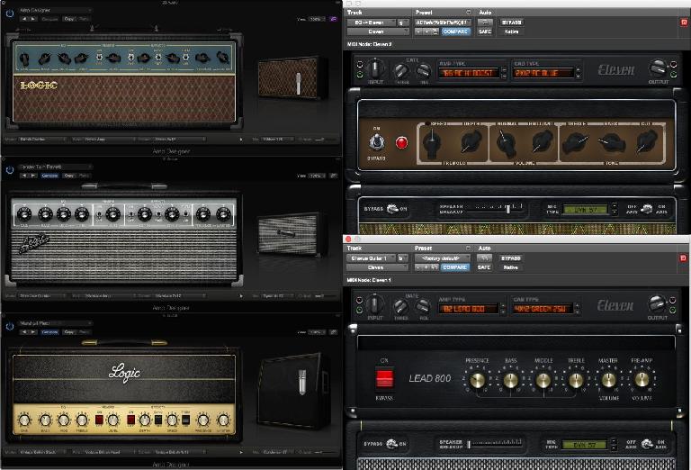This screenshot has width=691, height=470.
Task: Toggle red effects switch on black Logic amp
Action: pos(130,420)
